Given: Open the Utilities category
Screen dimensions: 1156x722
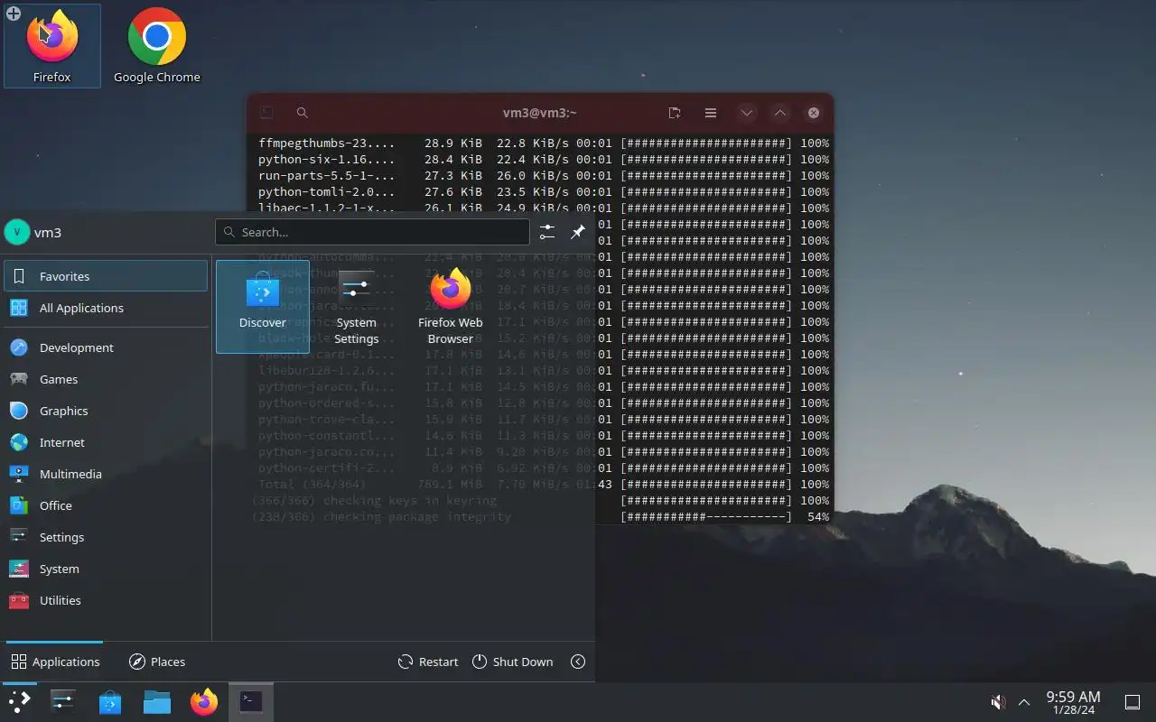Looking at the screenshot, I should pos(106,600).
